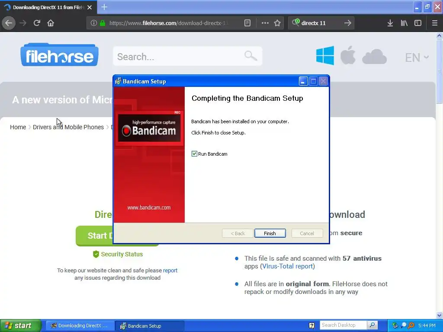Click the browser Back arrow button

pos(9,23)
